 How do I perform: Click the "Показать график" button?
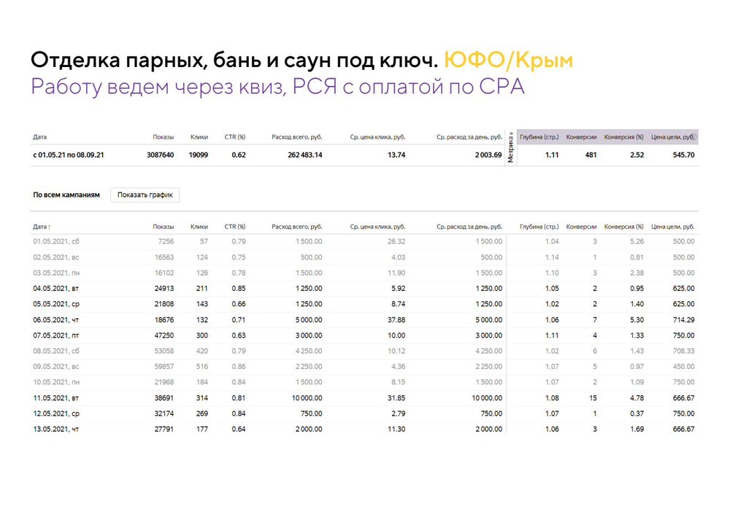[145, 195]
